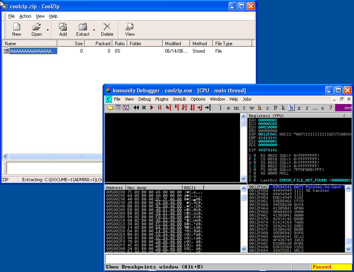This screenshot has width=354, height=272.
Task: Click the hex dump pane scroll down arrow
Action: click(x=243, y=249)
